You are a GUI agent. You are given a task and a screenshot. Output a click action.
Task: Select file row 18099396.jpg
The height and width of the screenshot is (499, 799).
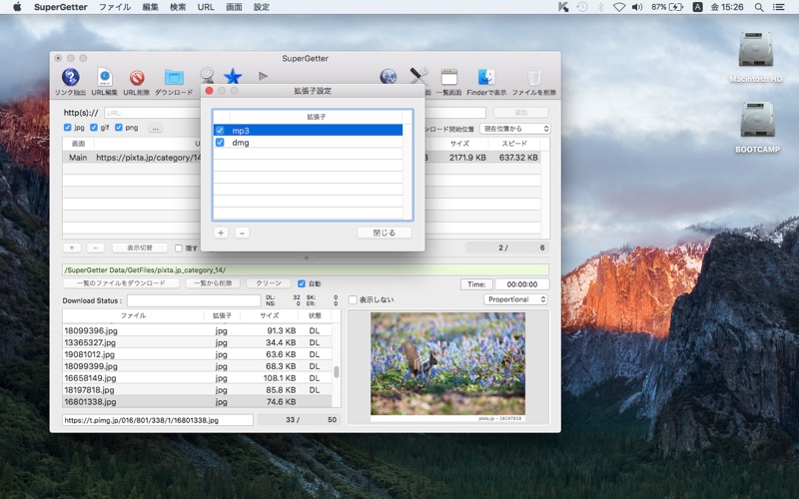coord(197,330)
